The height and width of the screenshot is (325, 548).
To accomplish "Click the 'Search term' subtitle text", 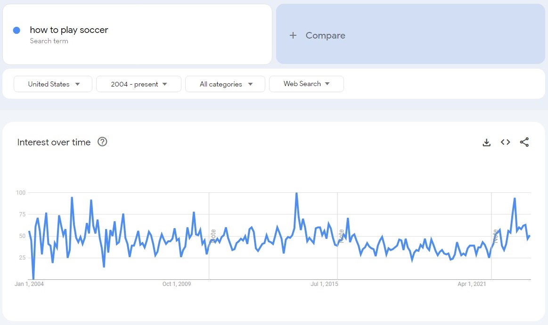I will point(49,41).
